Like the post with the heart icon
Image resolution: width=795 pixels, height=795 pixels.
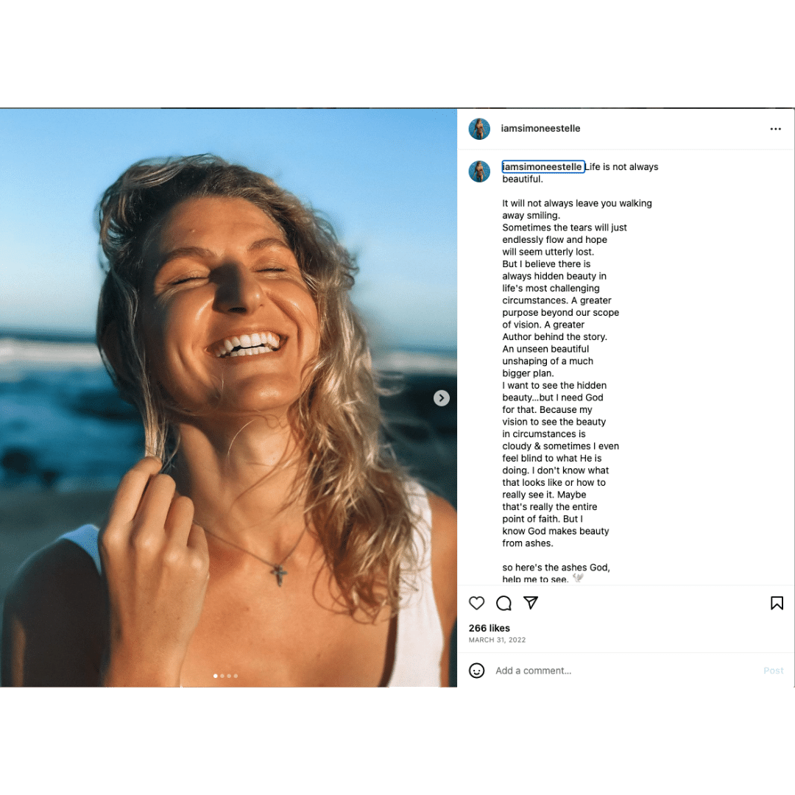(477, 604)
